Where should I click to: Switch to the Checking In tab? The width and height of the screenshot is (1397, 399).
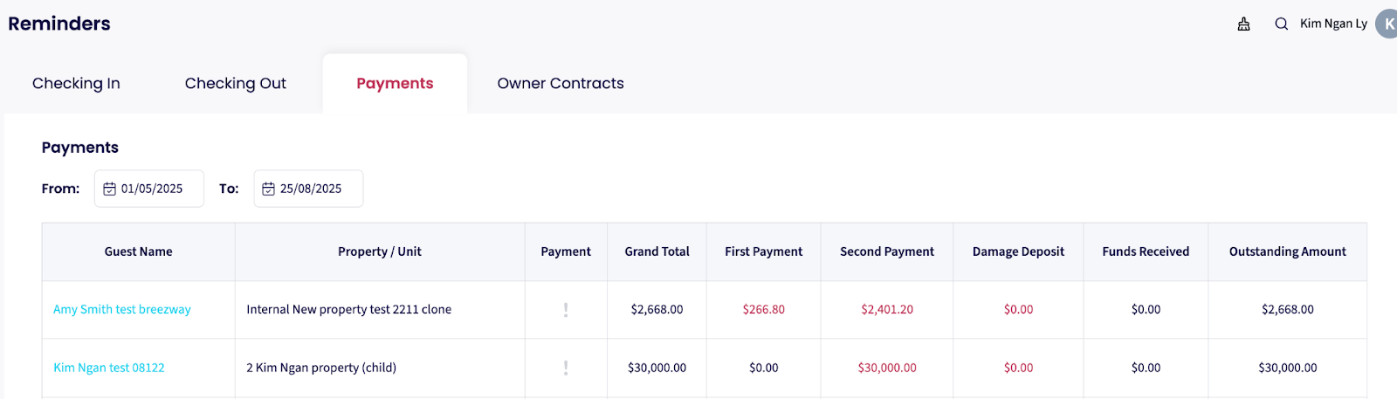tap(76, 84)
